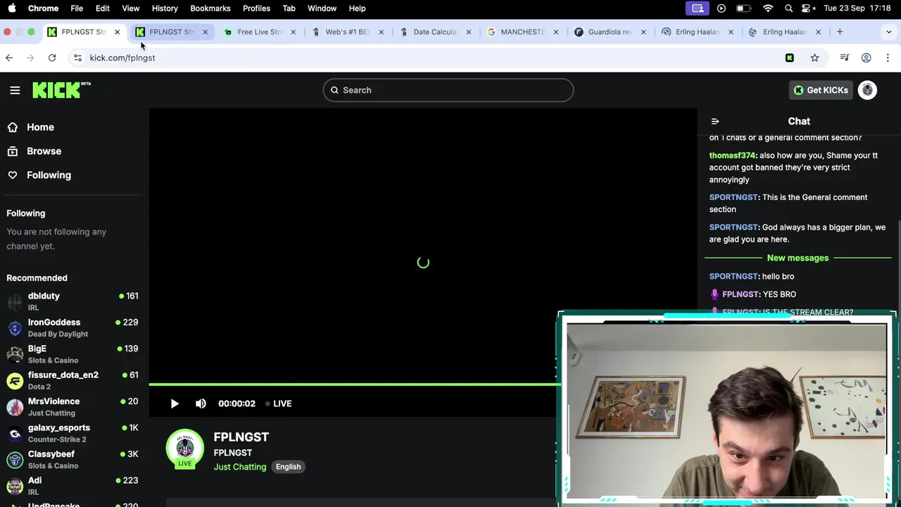Open the Just Chatting category link

click(x=240, y=467)
